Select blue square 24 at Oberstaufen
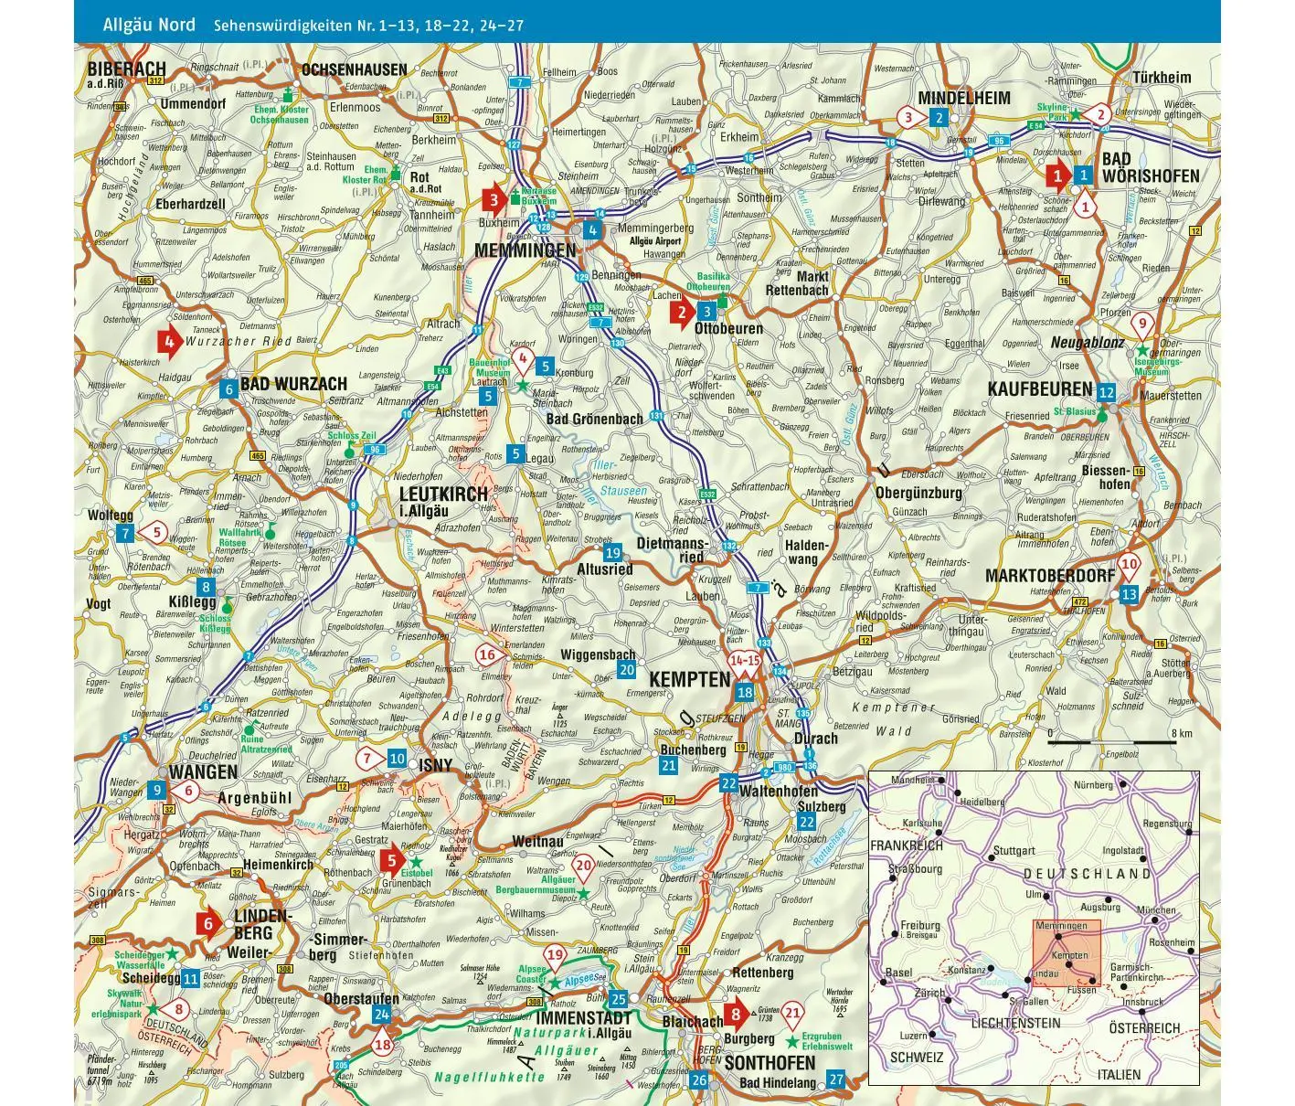The image size is (1295, 1106). (x=382, y=1015)
